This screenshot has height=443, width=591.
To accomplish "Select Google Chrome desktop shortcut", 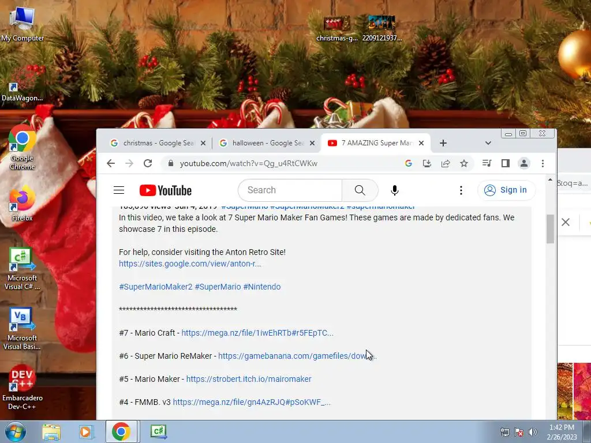I will [23, 148].
